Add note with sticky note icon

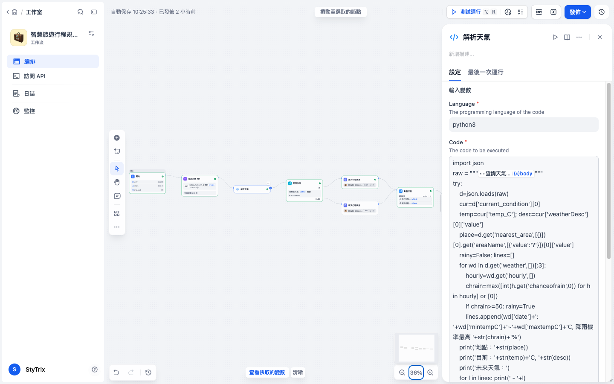pos(117,151)
